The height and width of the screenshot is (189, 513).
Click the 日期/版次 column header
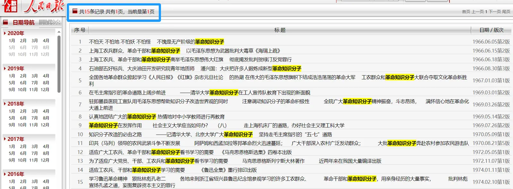[x=491, y=30]
